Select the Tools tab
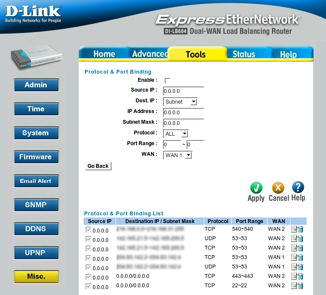The width and height of the screenshot is (326, 295). click(196, 54)
